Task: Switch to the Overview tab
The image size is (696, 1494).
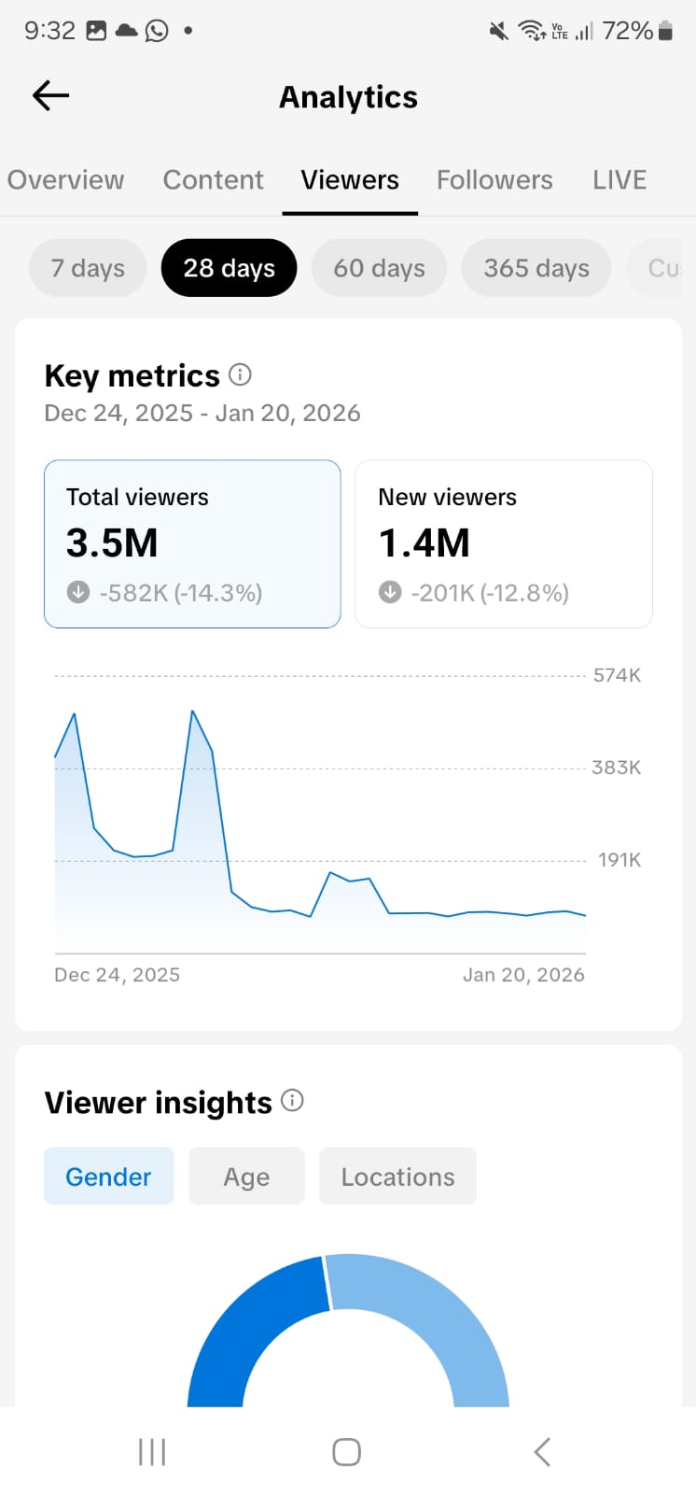Action: 65,180
